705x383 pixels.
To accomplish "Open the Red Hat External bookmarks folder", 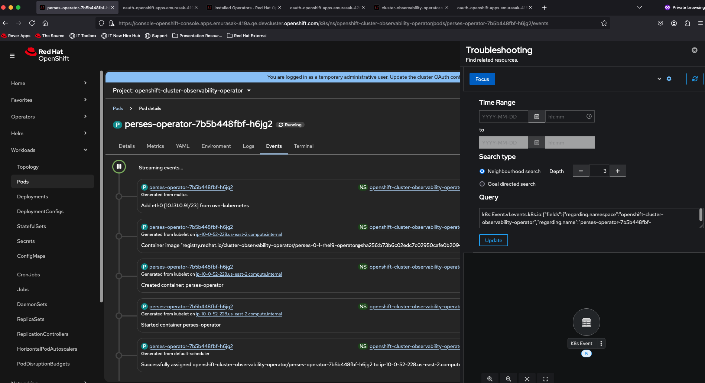I will [247, 36].
